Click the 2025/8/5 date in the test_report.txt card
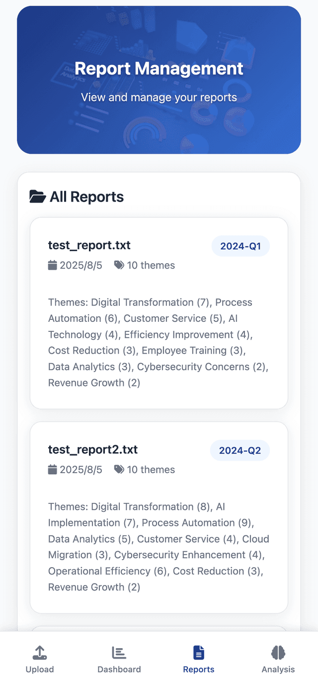This screenshot has width=318, height=690. (81, 265)
